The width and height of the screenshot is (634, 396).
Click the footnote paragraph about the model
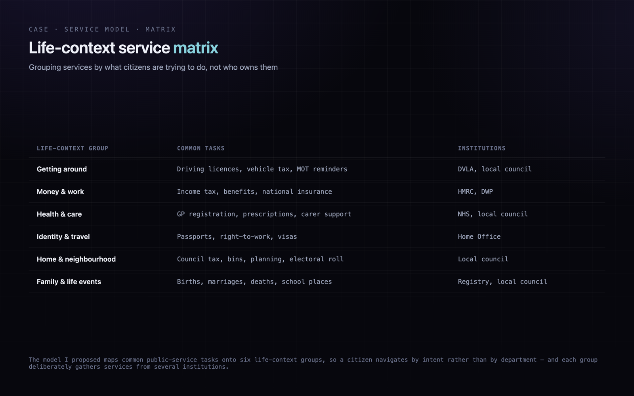pos(313,363)
